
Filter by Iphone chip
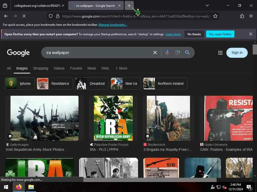click(20, 83)
